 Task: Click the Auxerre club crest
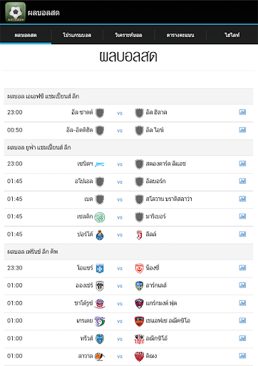[100, 268]
